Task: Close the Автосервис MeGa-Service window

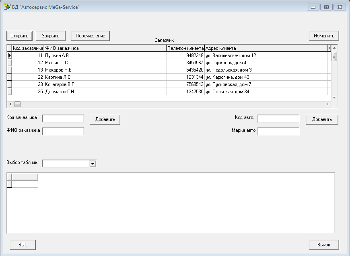Action: tap(340, 7)
